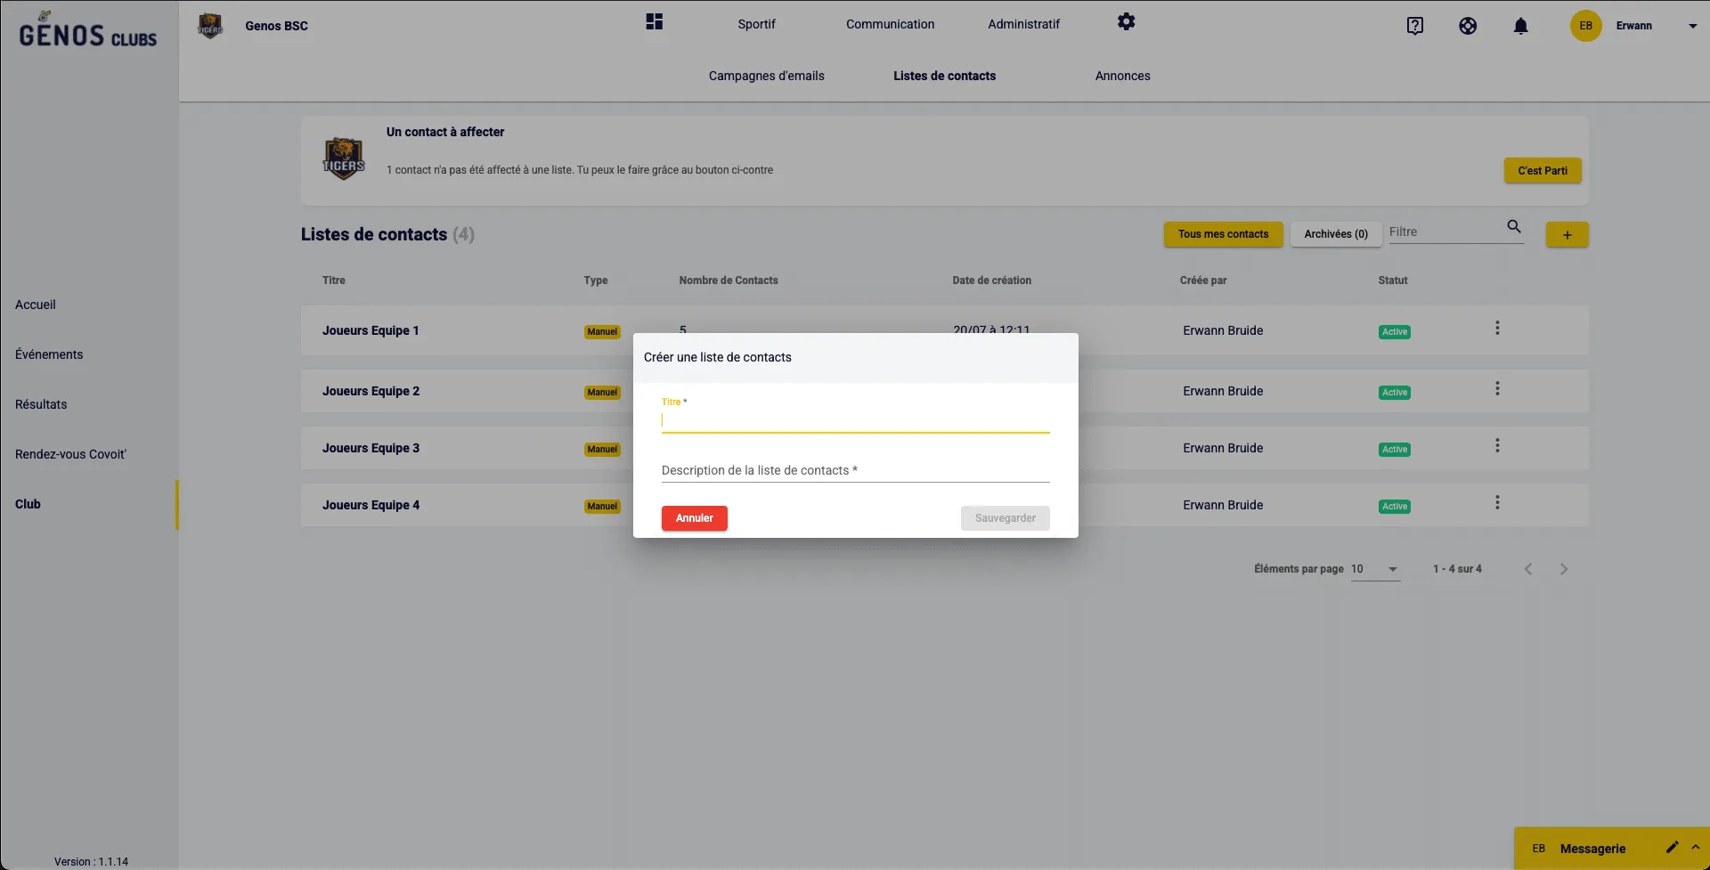Open the Annonces tab
The width and height of the screenshot is (1710, 870).
coord(1122,76)
